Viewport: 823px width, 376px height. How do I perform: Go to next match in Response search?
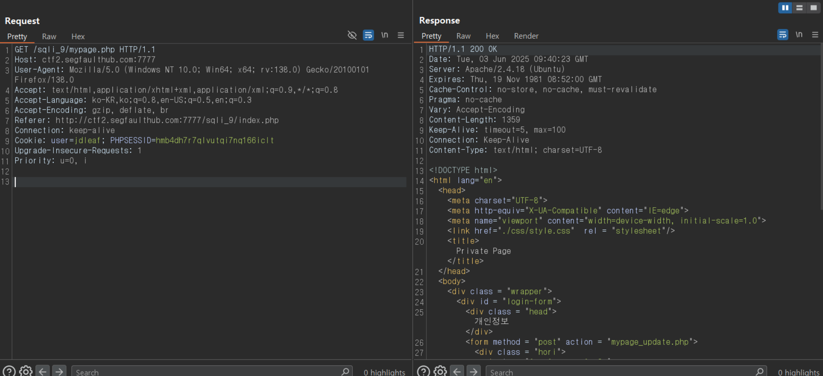pyautogui.click(x=473, y=371)
